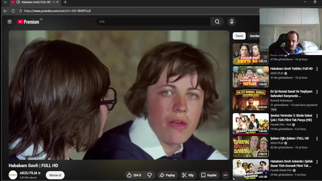Open Hababam Sınıfı Tatilde title link

click(x=292, y=69)
